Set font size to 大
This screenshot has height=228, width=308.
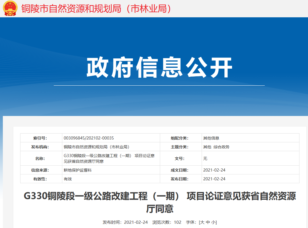(202, 222)
